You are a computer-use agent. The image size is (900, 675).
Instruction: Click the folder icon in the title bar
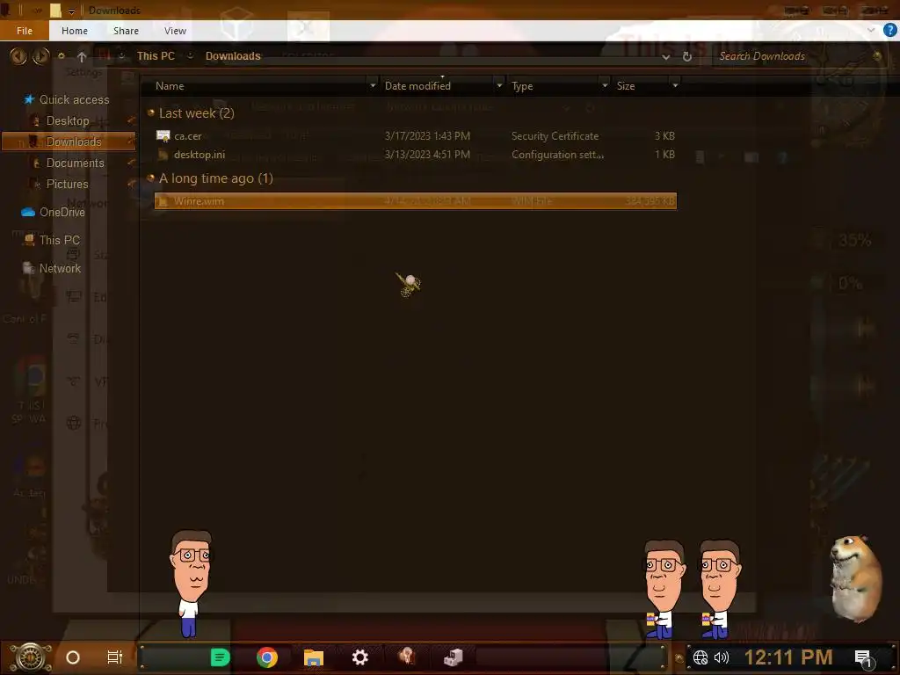pyautogui.click(x=55, y=11)
